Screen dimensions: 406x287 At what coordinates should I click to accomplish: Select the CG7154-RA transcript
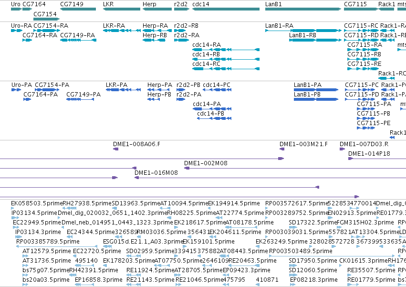pyautogui.click(x=47, y=31)
